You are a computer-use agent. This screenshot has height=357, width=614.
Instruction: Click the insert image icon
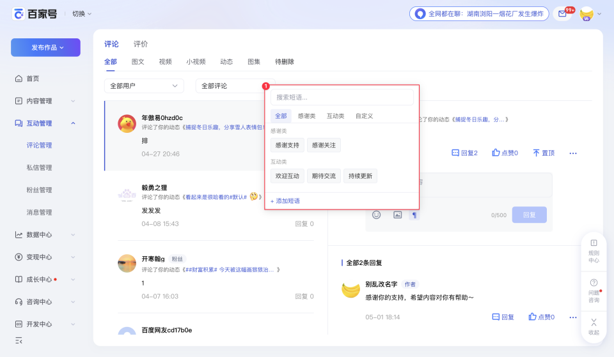[x=397, y=215]
